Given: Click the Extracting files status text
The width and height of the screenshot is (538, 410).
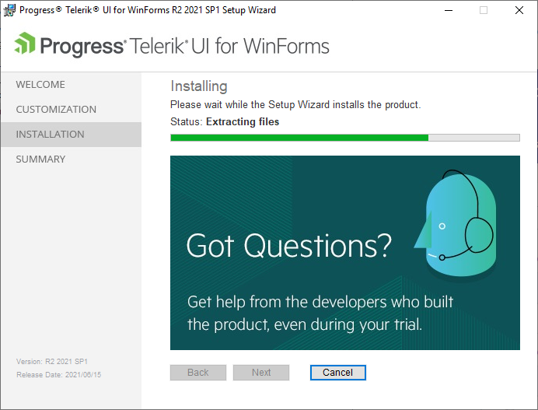Looking at the screenshot, I should tap(243, 122).
